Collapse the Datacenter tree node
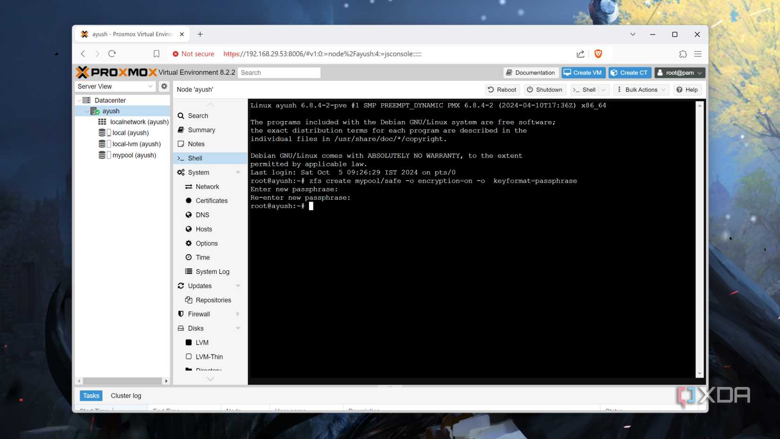The width and height of the screenshot is (780, 439). [79, 100]
